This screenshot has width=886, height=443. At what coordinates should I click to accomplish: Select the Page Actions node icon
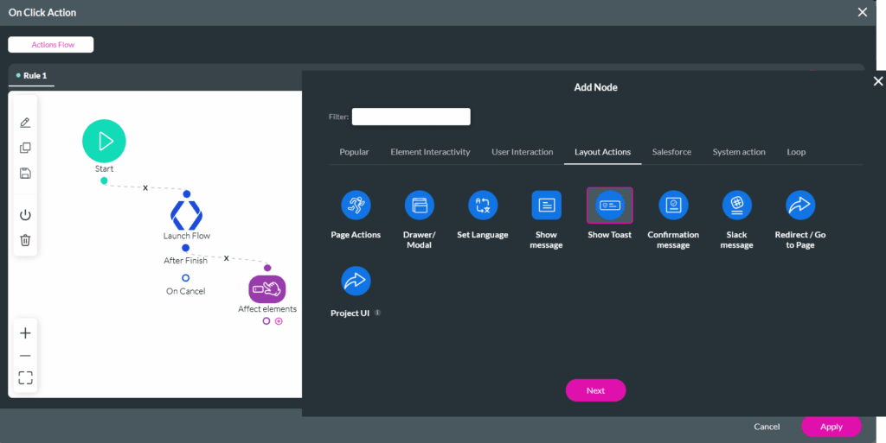coord(356,206)
